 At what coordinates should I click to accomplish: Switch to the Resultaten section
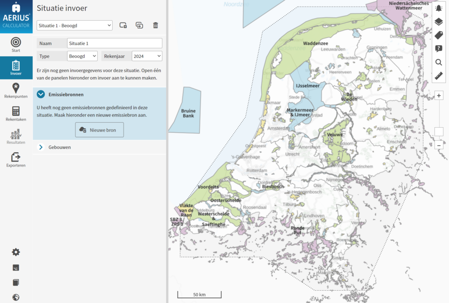pos(16,136)
